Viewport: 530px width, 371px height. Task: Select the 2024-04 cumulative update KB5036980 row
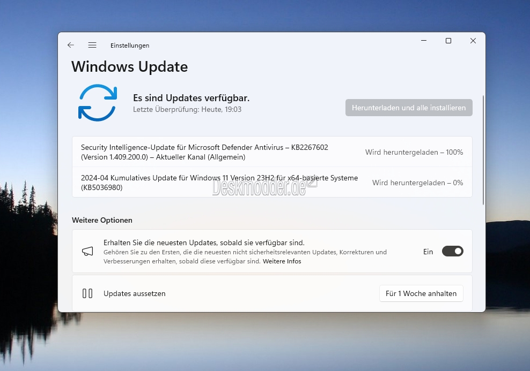pyautogui.click(x=272, y=183)
